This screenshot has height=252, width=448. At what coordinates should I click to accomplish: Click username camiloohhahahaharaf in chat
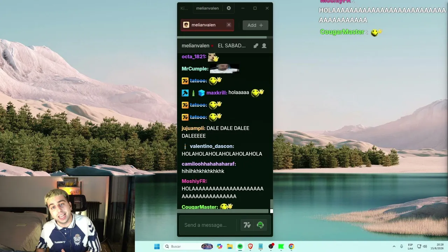[209, 164]
